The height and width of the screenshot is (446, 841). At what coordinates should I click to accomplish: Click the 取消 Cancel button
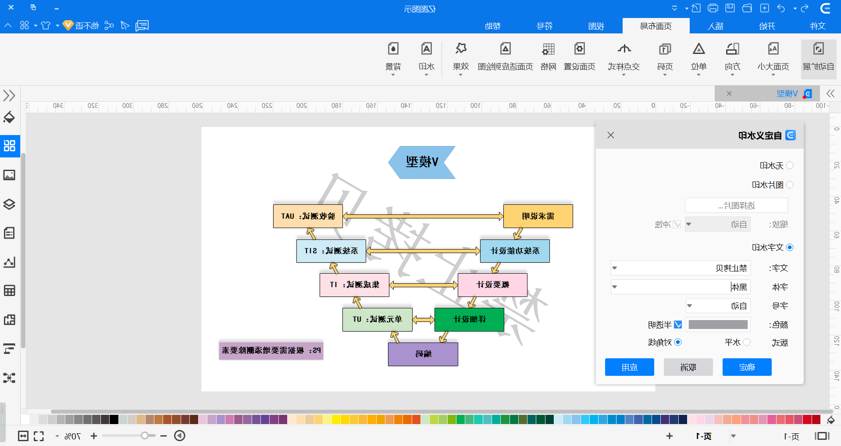pyautogui.click(x=688, y=367)
